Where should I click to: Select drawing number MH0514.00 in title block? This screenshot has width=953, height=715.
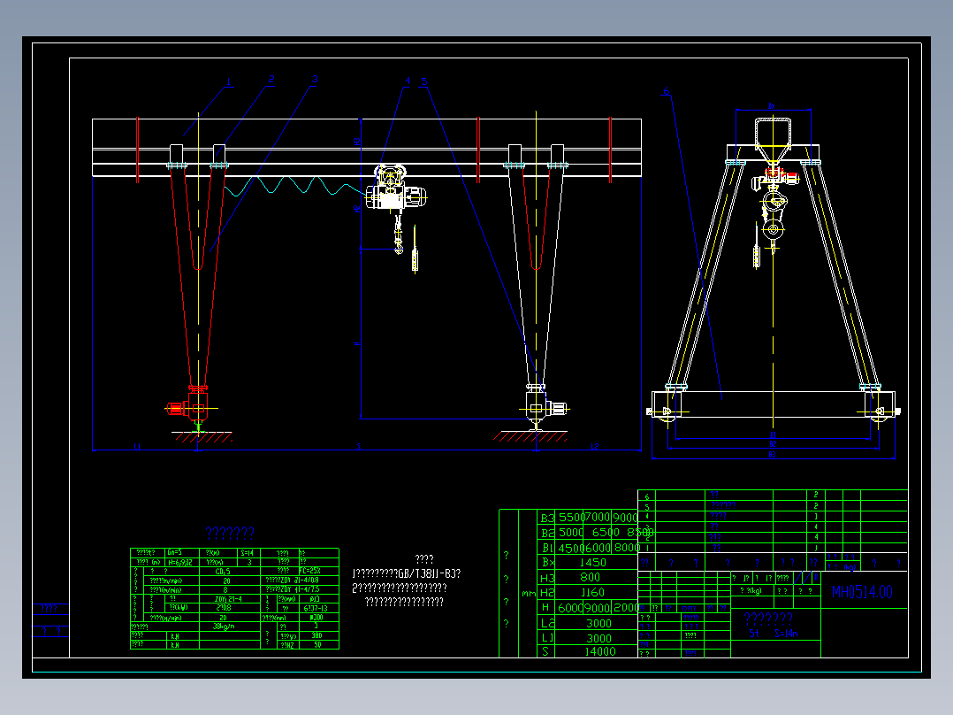click(862, 592)
